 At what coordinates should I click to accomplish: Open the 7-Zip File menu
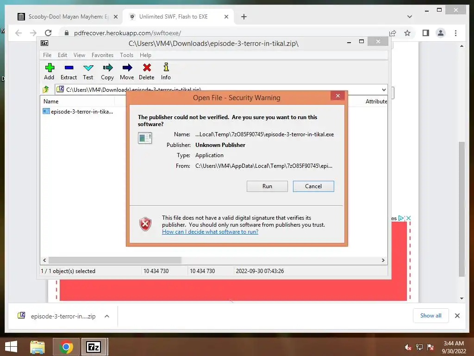(47, 55)
